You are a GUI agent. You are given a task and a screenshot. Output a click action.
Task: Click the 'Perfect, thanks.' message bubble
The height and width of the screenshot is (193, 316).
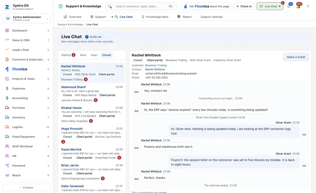[x=155, y=178]
